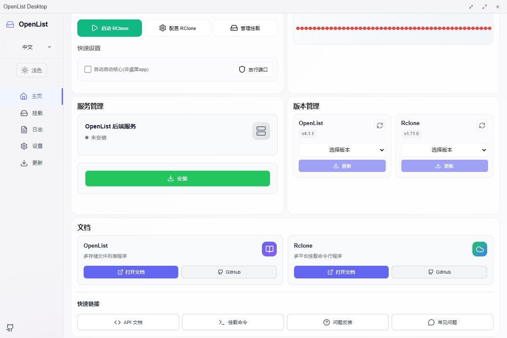The image size is (507, 338).
Task: Open the 问题反馈 quick link
Action: (338, 322)
